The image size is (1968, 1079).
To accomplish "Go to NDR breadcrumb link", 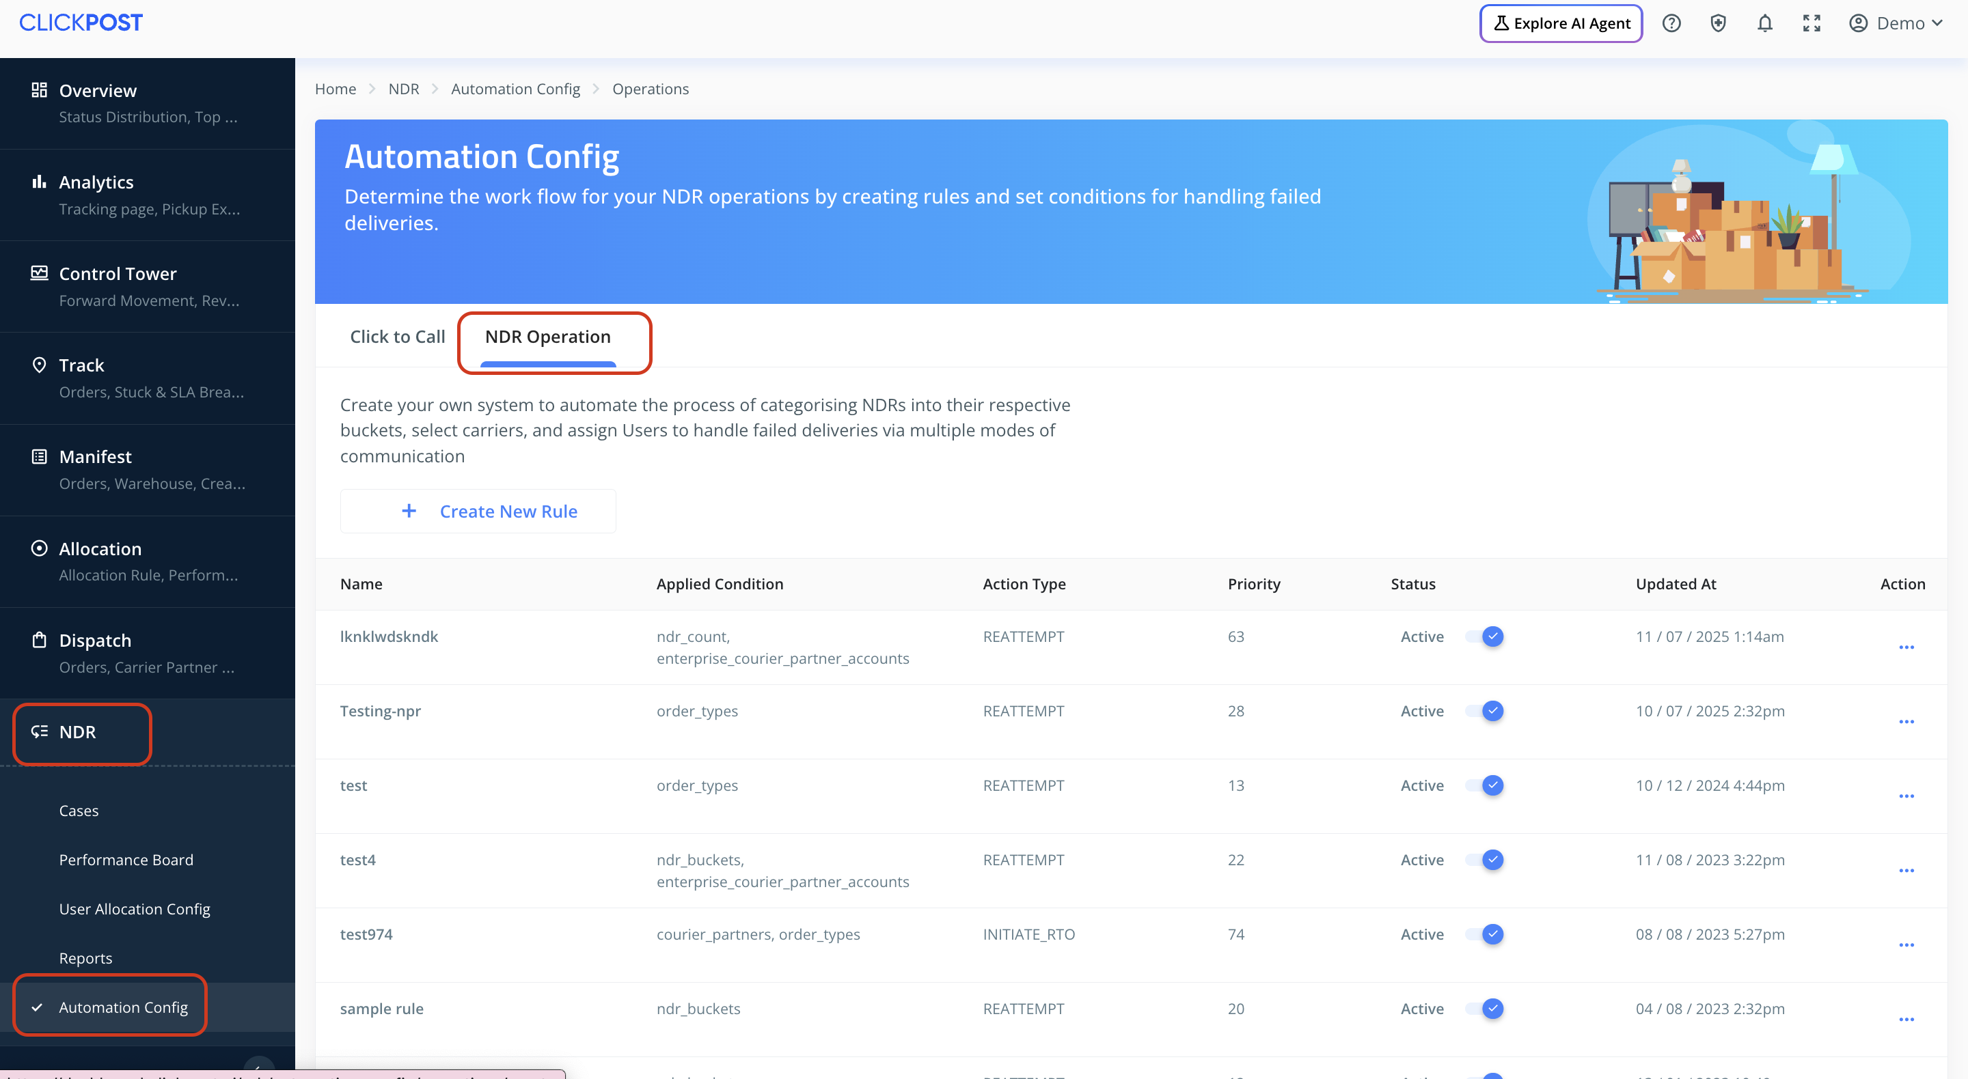I will coord(403,89).
